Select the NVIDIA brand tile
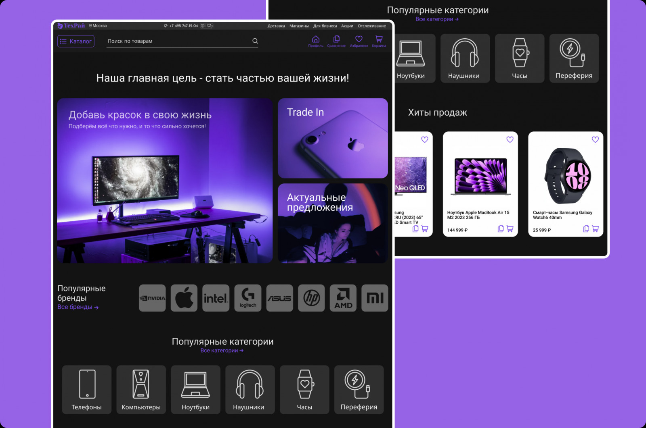The image size is (646, 428). coord(152,298)
